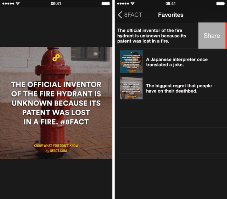The height and width of the screenshot is (199, 227).
Task: Tap the 8FACT back label
Action: click(133, 15)
